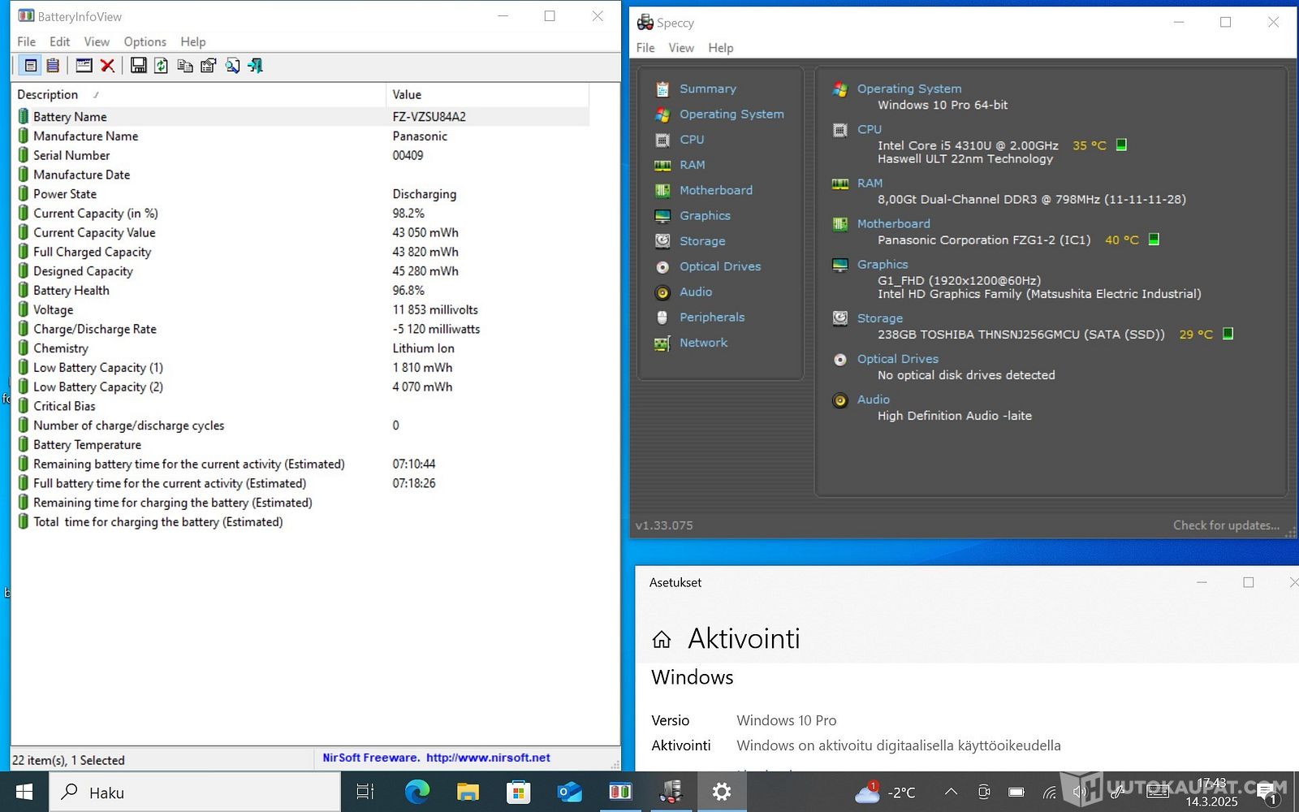1299x812 pixels.
Task: Open the View menu in Speccy
Action: pyautogui.click(x=681, y=48)
